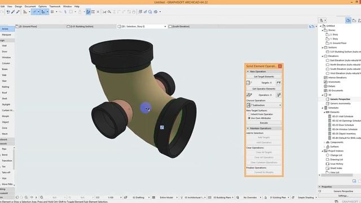Viewport: 361px width, 203px height.
Task: Click the 1:100 scale field
Action: click(111, 197)
